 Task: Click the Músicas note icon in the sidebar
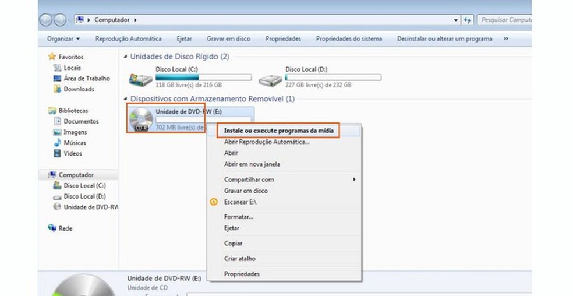(58, 142)
